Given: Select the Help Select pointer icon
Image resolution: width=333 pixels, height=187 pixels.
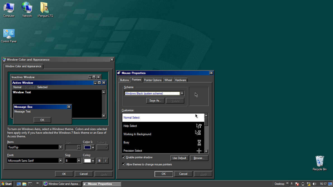Looking at the screenshot, I should coord(199,126).
